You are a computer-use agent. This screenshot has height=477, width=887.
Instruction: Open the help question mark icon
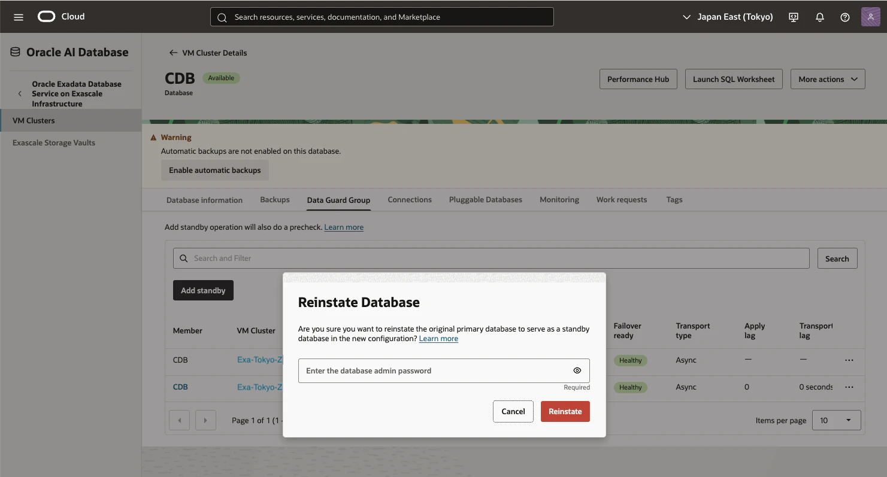[x=845, y=17]
